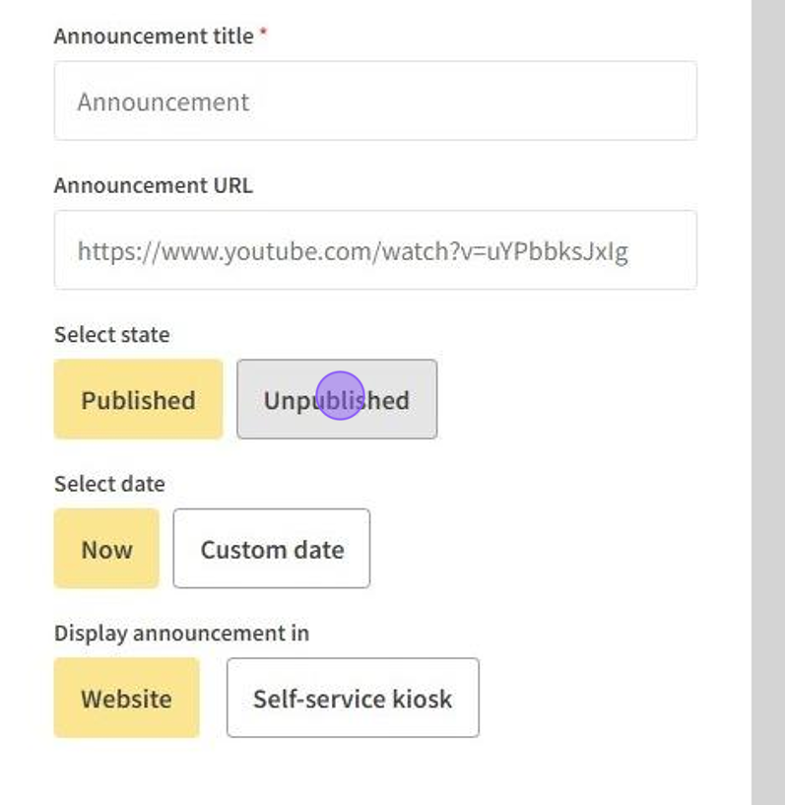Enable the Self-service kiosk button
This screenshot has height=805, width=785.
pos(353,698)
